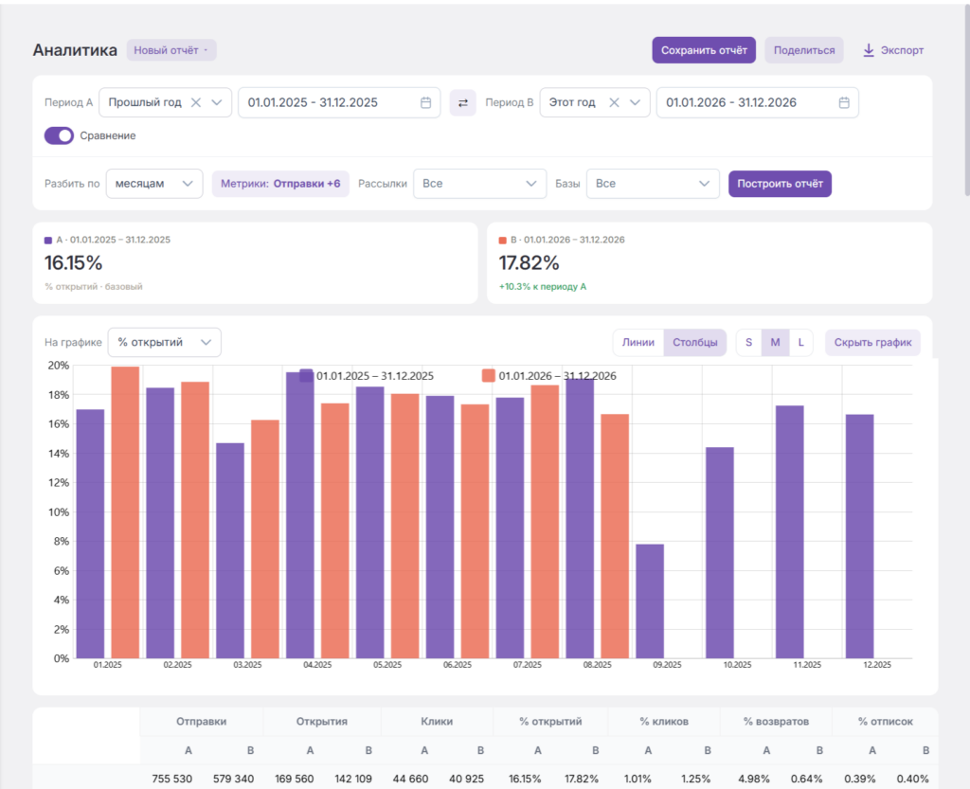The width and height of the screenshot is (970, 789).
Task: Open the Рассылки dropdown
Action: point(479,184)
